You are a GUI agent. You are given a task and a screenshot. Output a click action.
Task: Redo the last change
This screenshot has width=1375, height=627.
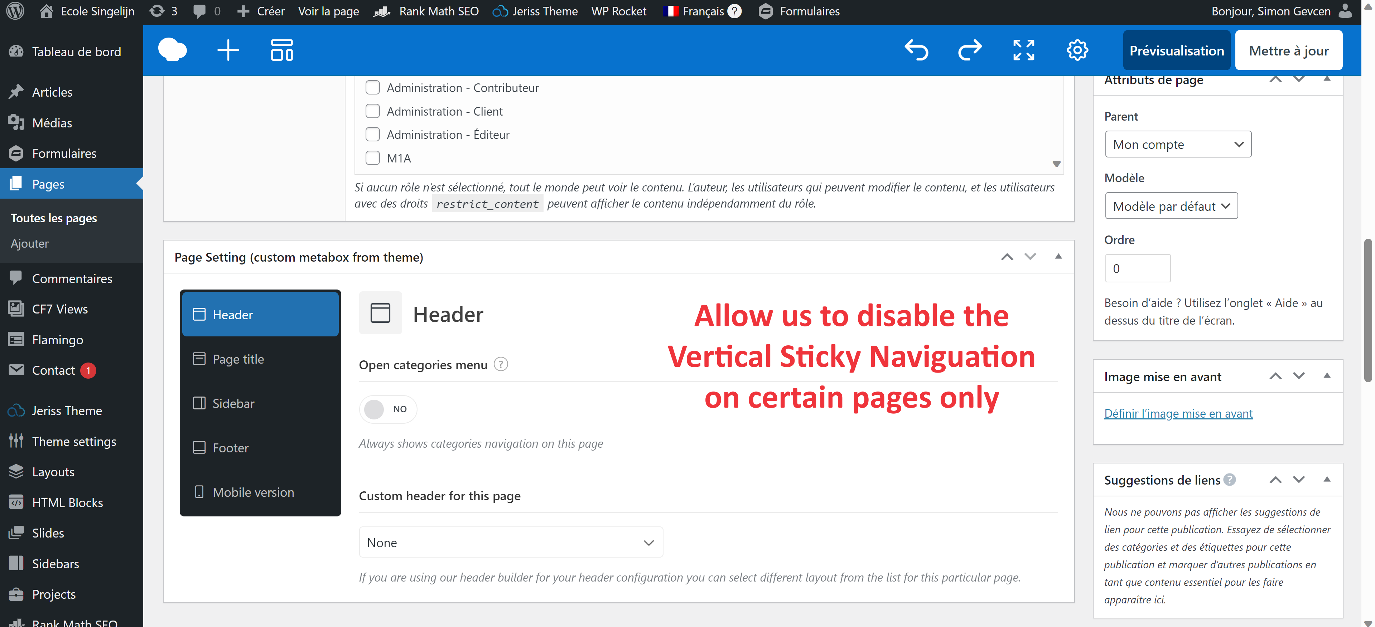[x=970, y=50]
